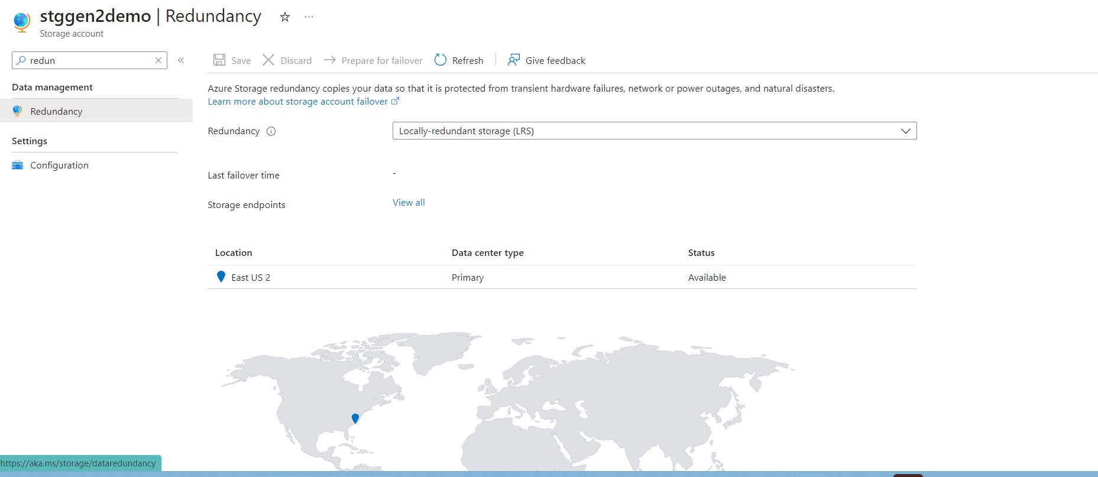Click the blue map pin on the world map

tap(355, 418)
